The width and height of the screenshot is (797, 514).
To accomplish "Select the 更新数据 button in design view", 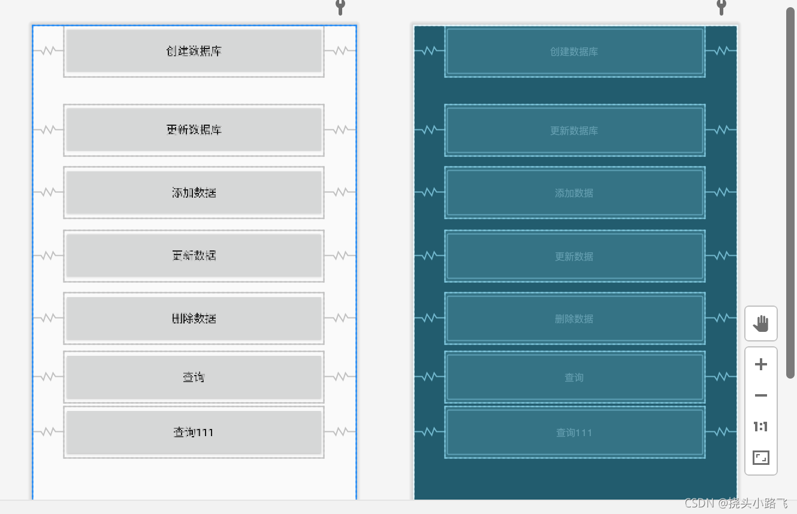I will click(x=194, y=256).
